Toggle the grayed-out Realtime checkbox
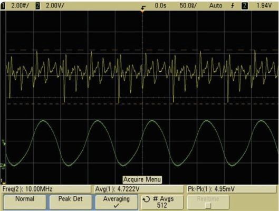Viewport: 279px width, 211px height. pos(208,206)
